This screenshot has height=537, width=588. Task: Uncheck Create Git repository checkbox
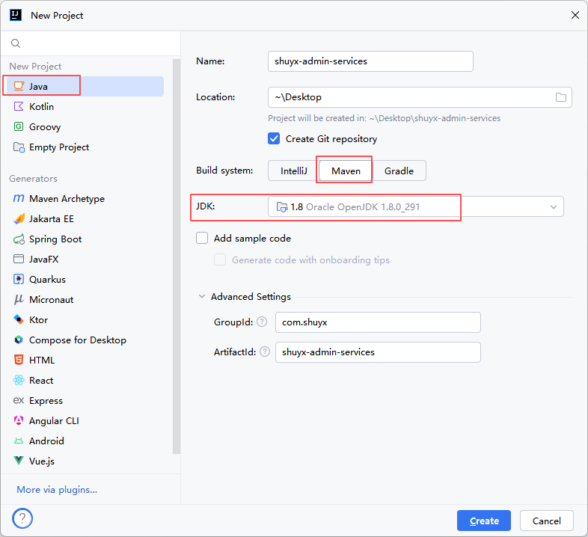274,138
